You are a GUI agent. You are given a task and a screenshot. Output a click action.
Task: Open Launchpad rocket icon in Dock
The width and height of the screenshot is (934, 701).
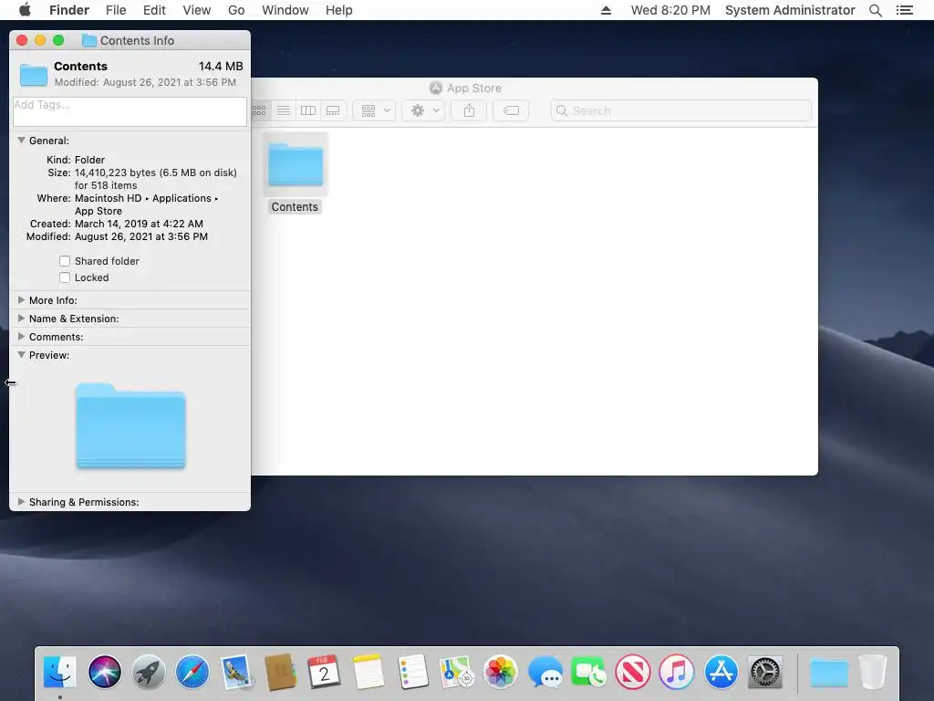(x=149, y=672)
